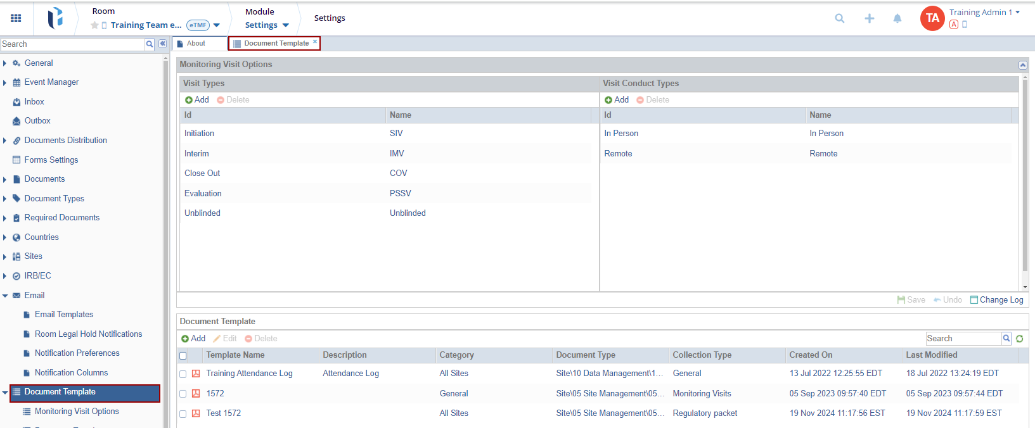The height and width of the screenshot is (428, 1035).
Task: Expand the Event Manager tree node
Action: coord(5,82)
